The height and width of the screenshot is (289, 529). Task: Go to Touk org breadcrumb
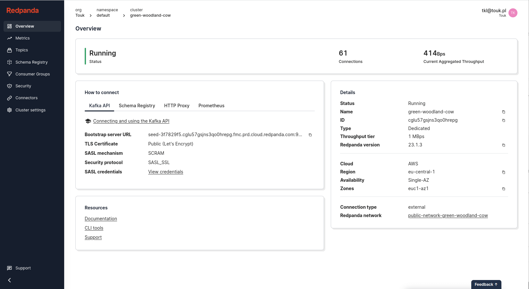tap(80, 15)
